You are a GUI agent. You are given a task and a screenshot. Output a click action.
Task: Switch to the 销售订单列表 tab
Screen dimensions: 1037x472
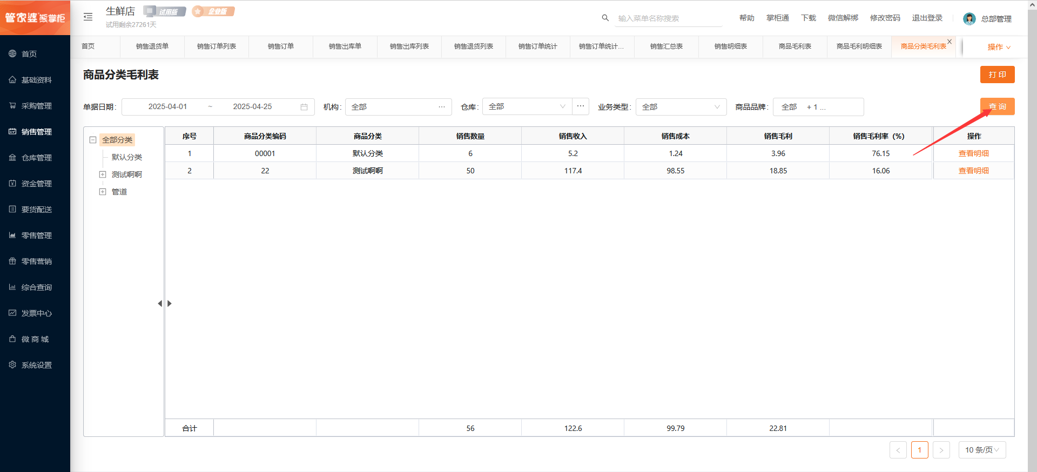coord(217,46)
